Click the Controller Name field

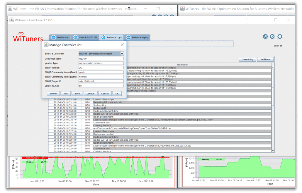101,59
